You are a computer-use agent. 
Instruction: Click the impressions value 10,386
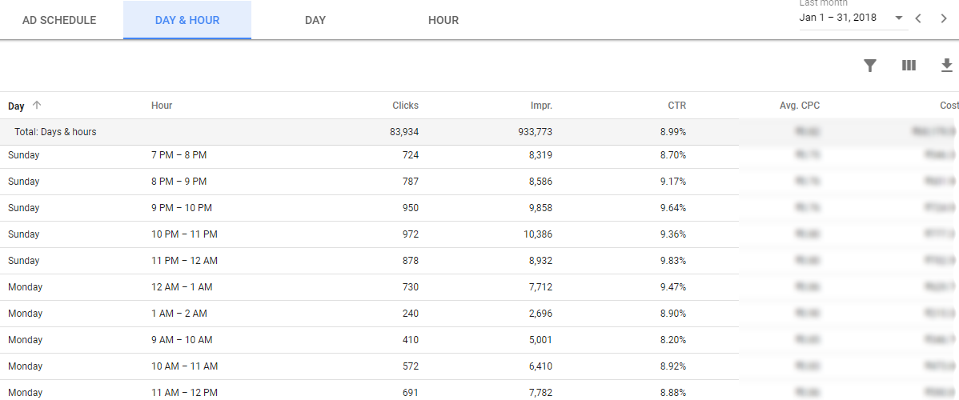[x=538, y=234]
